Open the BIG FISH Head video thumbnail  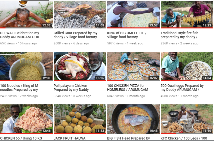133,119
